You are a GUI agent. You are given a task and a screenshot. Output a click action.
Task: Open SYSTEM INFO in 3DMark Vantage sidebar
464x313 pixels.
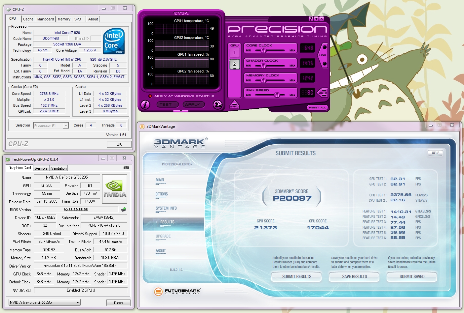pyautogui.click(x=166, y=209)
